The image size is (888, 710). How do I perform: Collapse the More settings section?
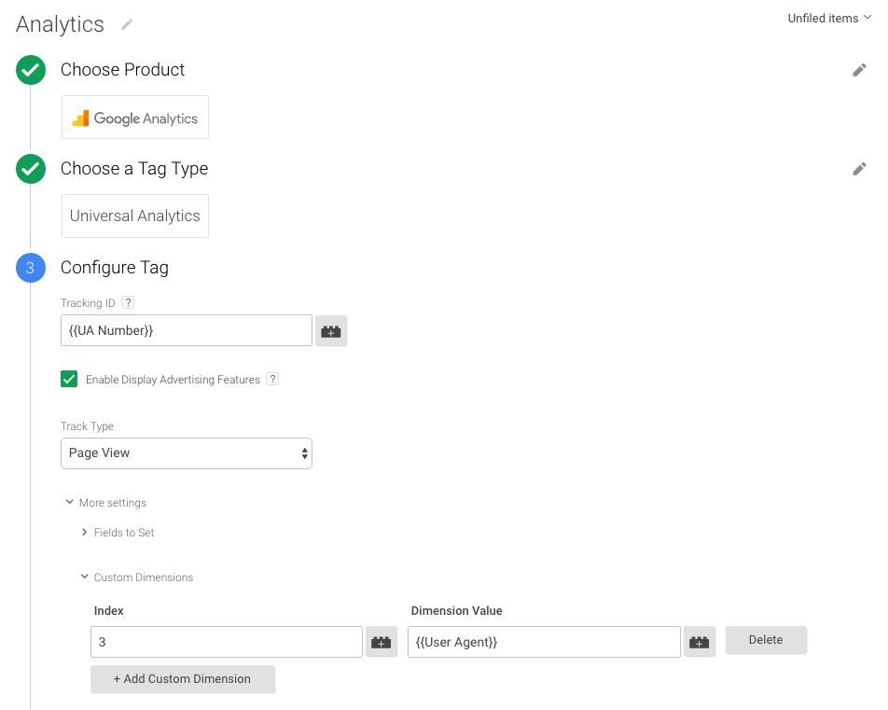point(106,503)
